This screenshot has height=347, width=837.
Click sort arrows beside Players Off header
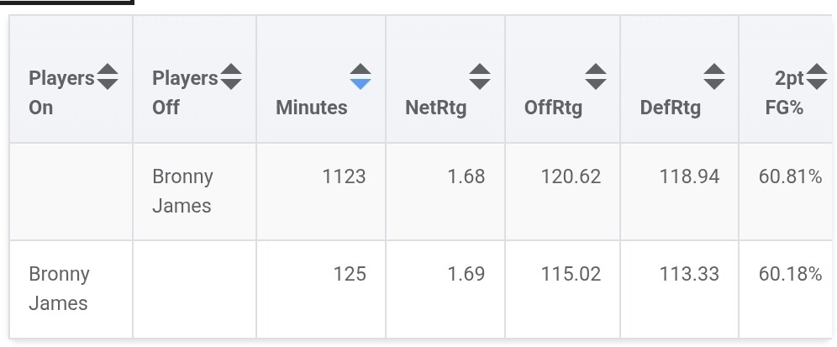pyautogui.click(x=231, y=77)
